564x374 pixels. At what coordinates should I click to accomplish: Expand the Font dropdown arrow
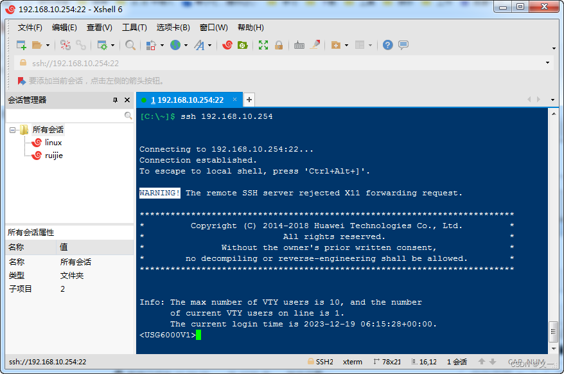(x=209, y=46)
